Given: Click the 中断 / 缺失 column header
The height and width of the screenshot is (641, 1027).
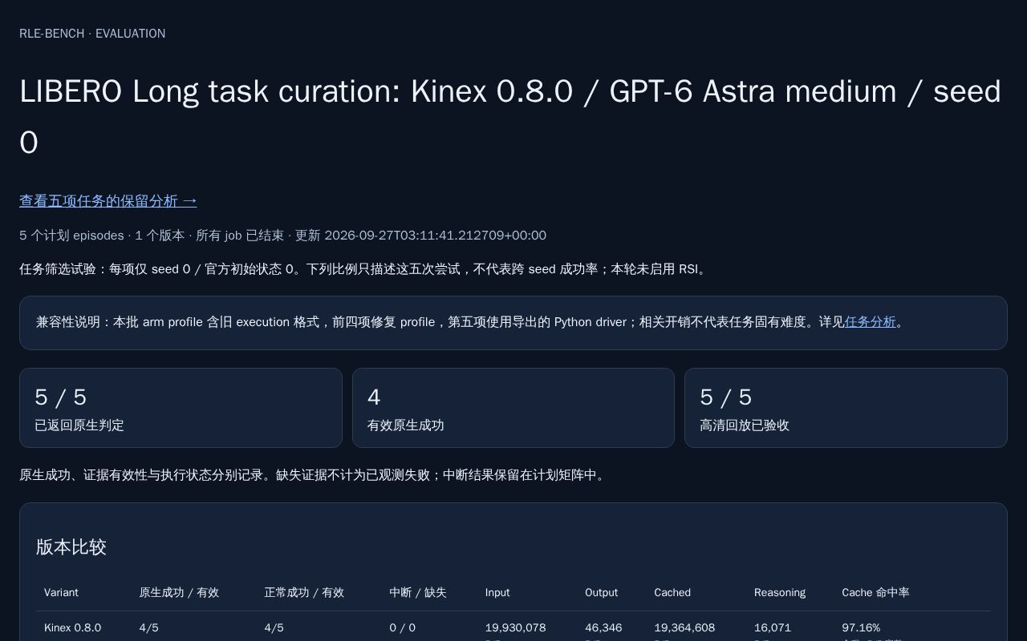Looking at the screenshot, I should (x=418, y=593).
